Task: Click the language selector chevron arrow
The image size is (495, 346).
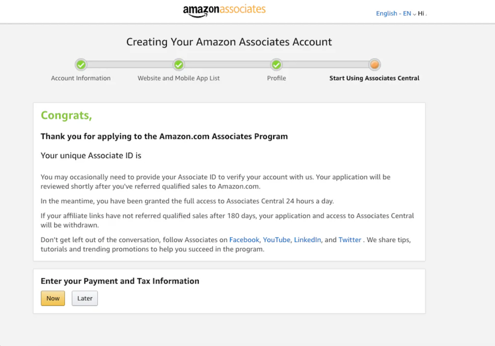Action: [415, 14]
